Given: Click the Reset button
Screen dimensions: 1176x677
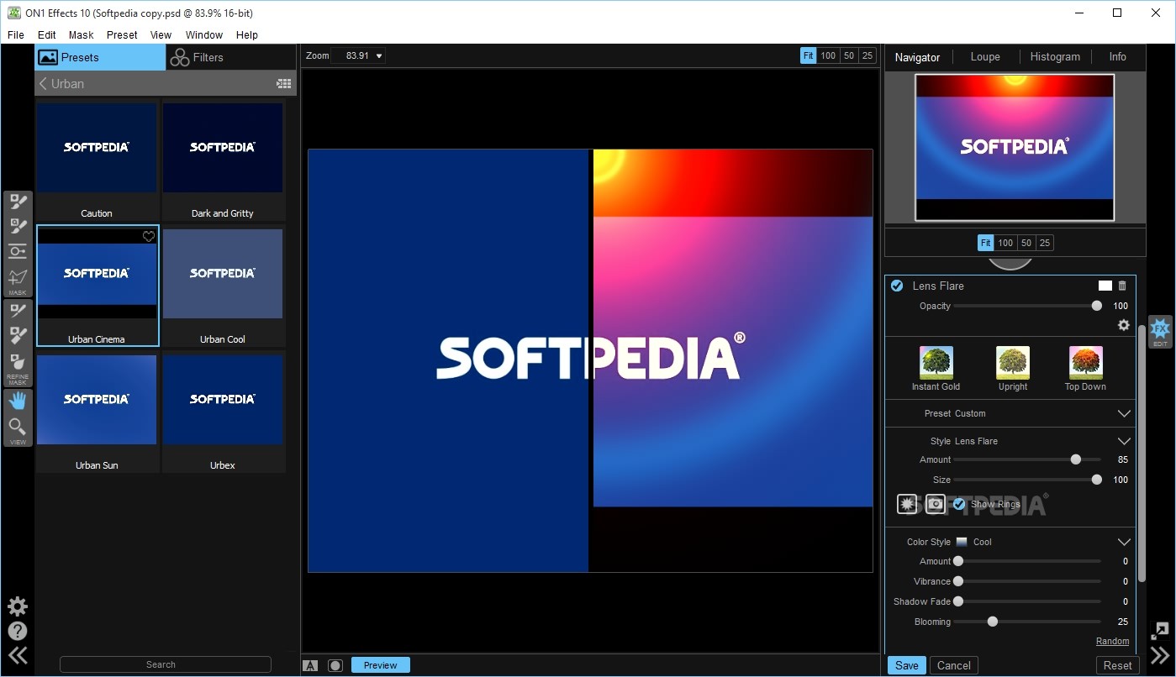Looking at the screenshot, I should click(x=1118, y=665).
